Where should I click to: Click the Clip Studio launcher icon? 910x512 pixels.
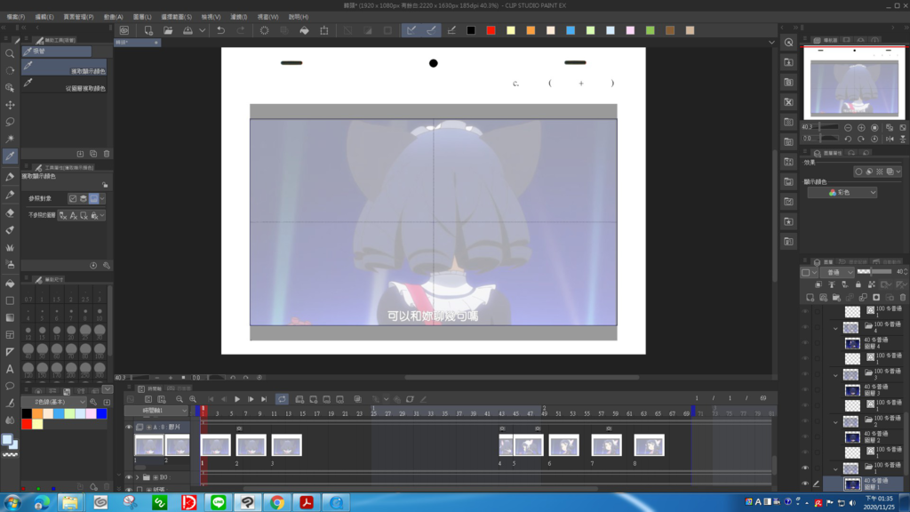pos(124,30)
